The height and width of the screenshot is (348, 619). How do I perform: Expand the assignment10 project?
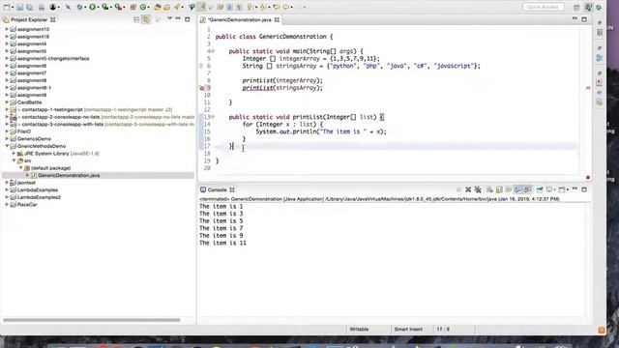(7, 29)
